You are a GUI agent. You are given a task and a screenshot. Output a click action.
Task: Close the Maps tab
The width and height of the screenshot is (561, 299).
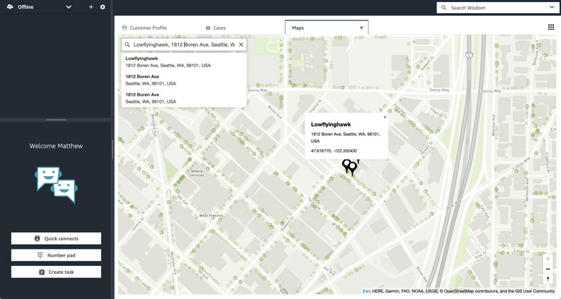pos(361,28)
